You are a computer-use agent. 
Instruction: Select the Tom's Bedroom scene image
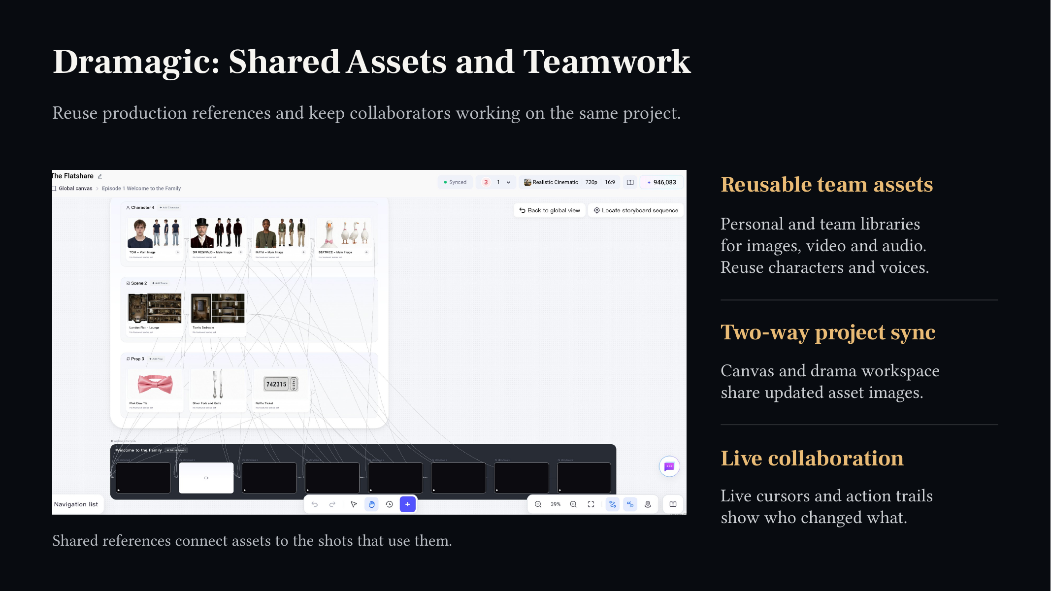point(217,308)
